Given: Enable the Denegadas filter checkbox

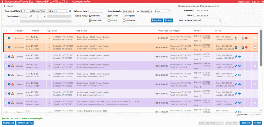Looking at the screenshot, I should click(x=124, y=16).
